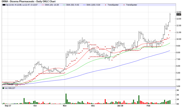Select the 'Feb' date axis label

148,106
